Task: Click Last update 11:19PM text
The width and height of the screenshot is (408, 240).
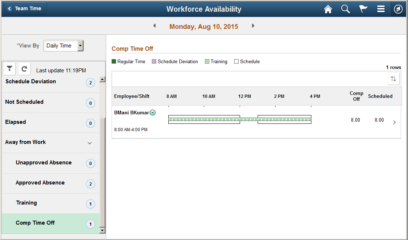Action: tap(61, 71)
